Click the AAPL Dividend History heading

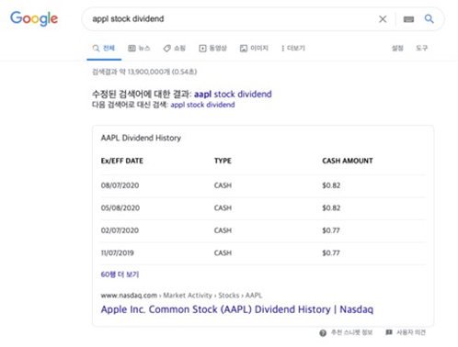click(x=141, y=138)
